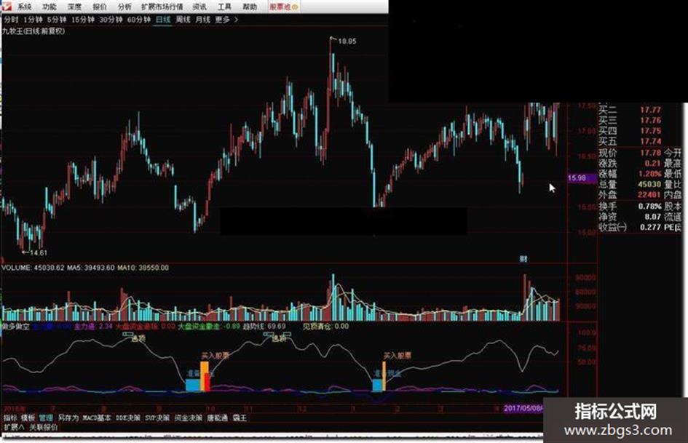Click the 趋势线: 69.69 readout

pos(264,327)
